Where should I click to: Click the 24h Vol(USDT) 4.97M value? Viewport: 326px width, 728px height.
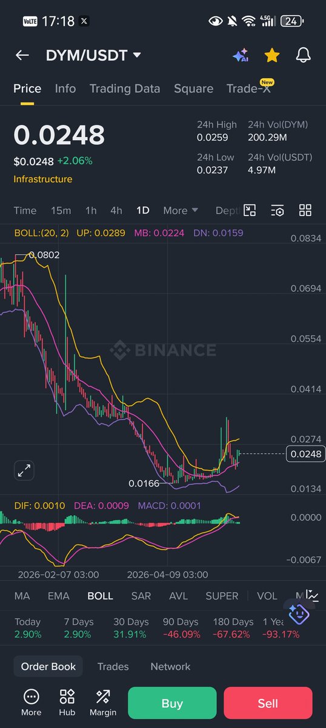click(x=262, y=170)
